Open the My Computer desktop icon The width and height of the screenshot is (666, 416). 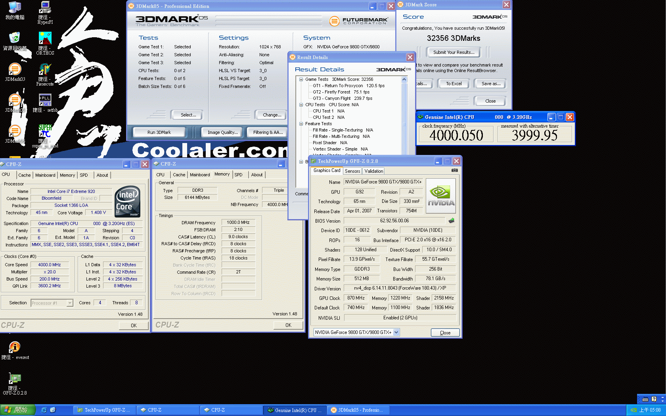pyautogui.click(x=15, y=10)
